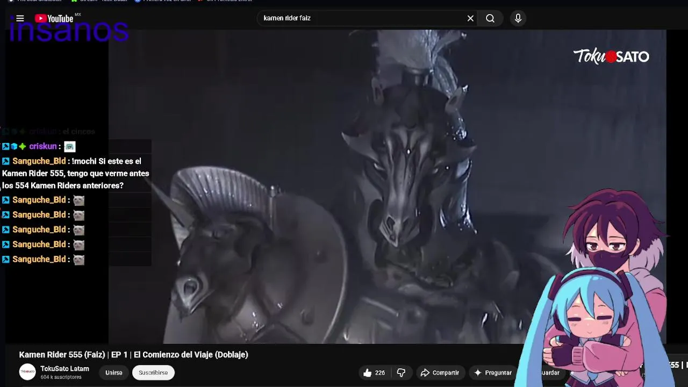Screen dimensions: 688x387
Task: Open the Preguntar AI button
Action: click(492, 372)
